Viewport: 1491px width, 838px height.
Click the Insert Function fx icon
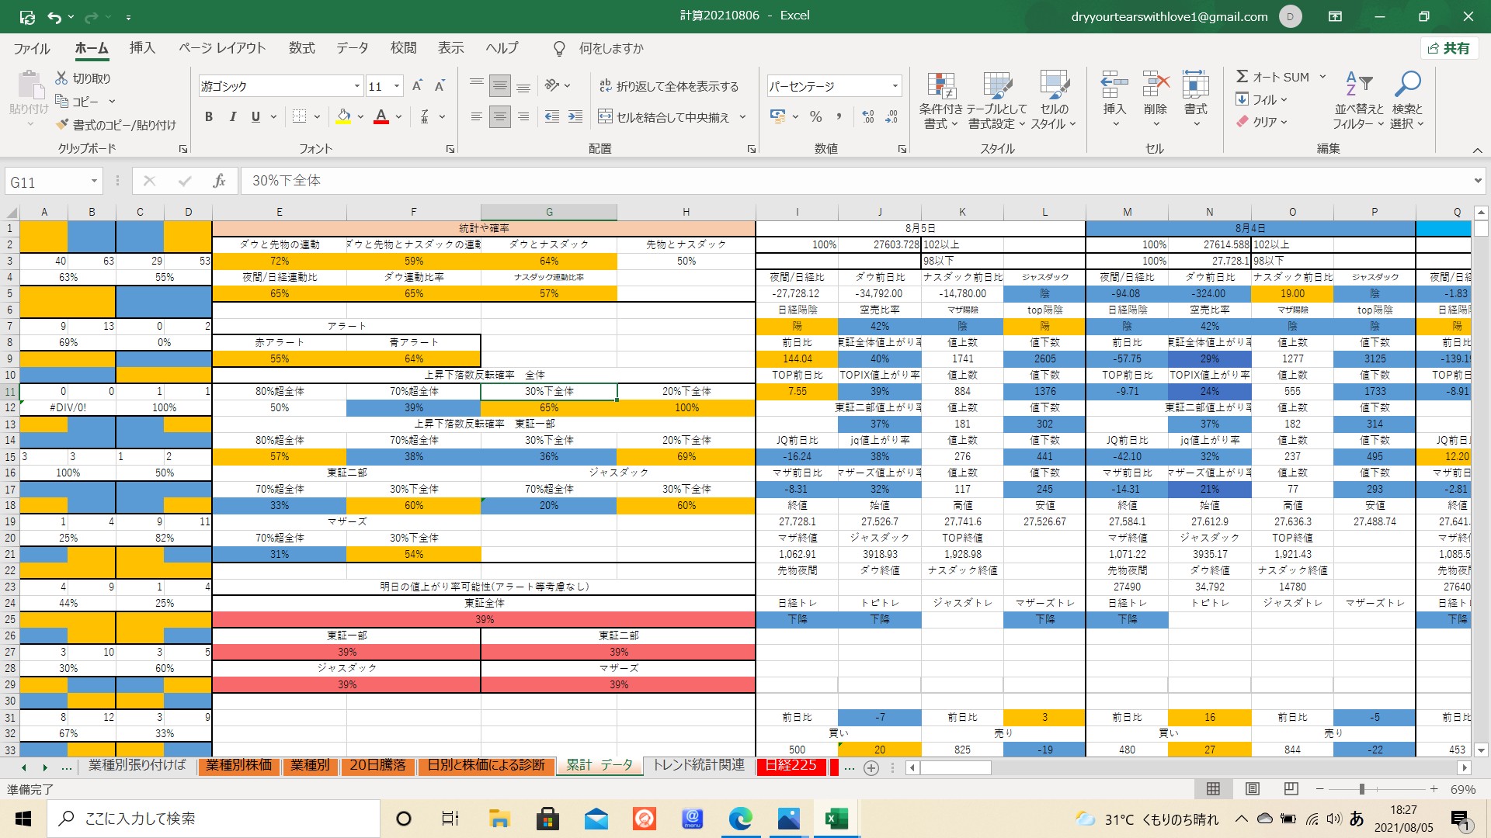pyautogui.click(x=219, y=181)
